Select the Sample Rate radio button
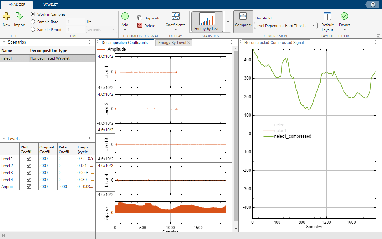382x239 pixels. [x=33, y=22]
